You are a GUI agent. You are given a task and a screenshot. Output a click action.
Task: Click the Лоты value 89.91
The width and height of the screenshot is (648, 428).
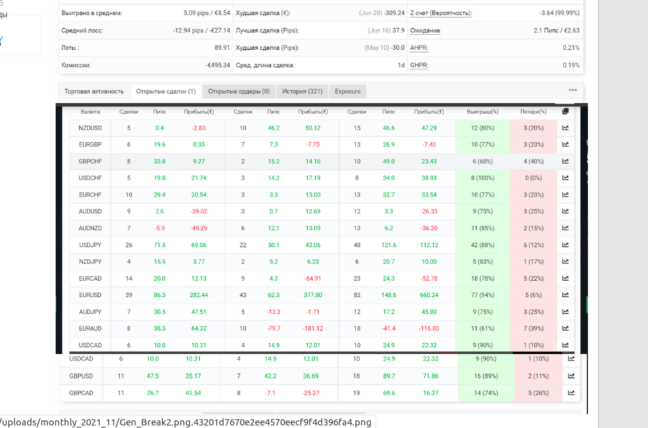click(x=222, y=48)
